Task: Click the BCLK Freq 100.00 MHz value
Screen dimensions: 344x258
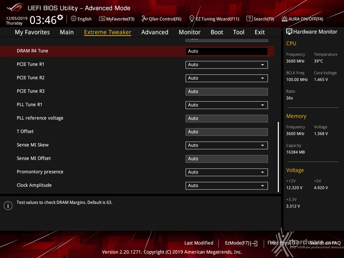Action: tap(297, 80)
